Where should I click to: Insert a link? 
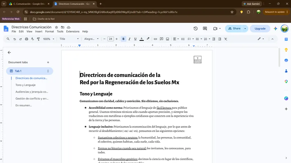(x=155, y=39)
